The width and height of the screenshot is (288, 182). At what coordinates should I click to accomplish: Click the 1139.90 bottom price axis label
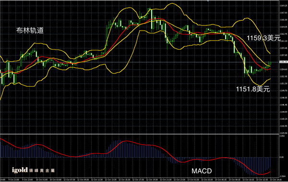coord(283,133)
